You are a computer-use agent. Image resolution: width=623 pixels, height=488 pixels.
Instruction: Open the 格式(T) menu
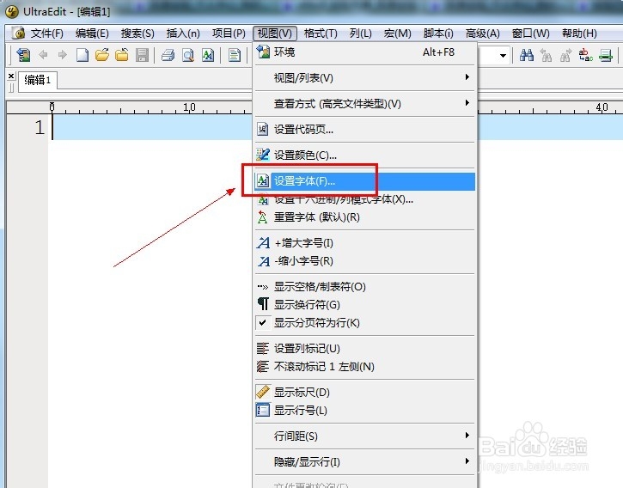pyautogui.click(x=321, y=34)
